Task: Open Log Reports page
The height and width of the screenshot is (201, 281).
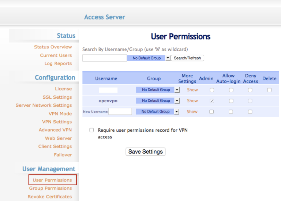Action: (x=58, y=63)
